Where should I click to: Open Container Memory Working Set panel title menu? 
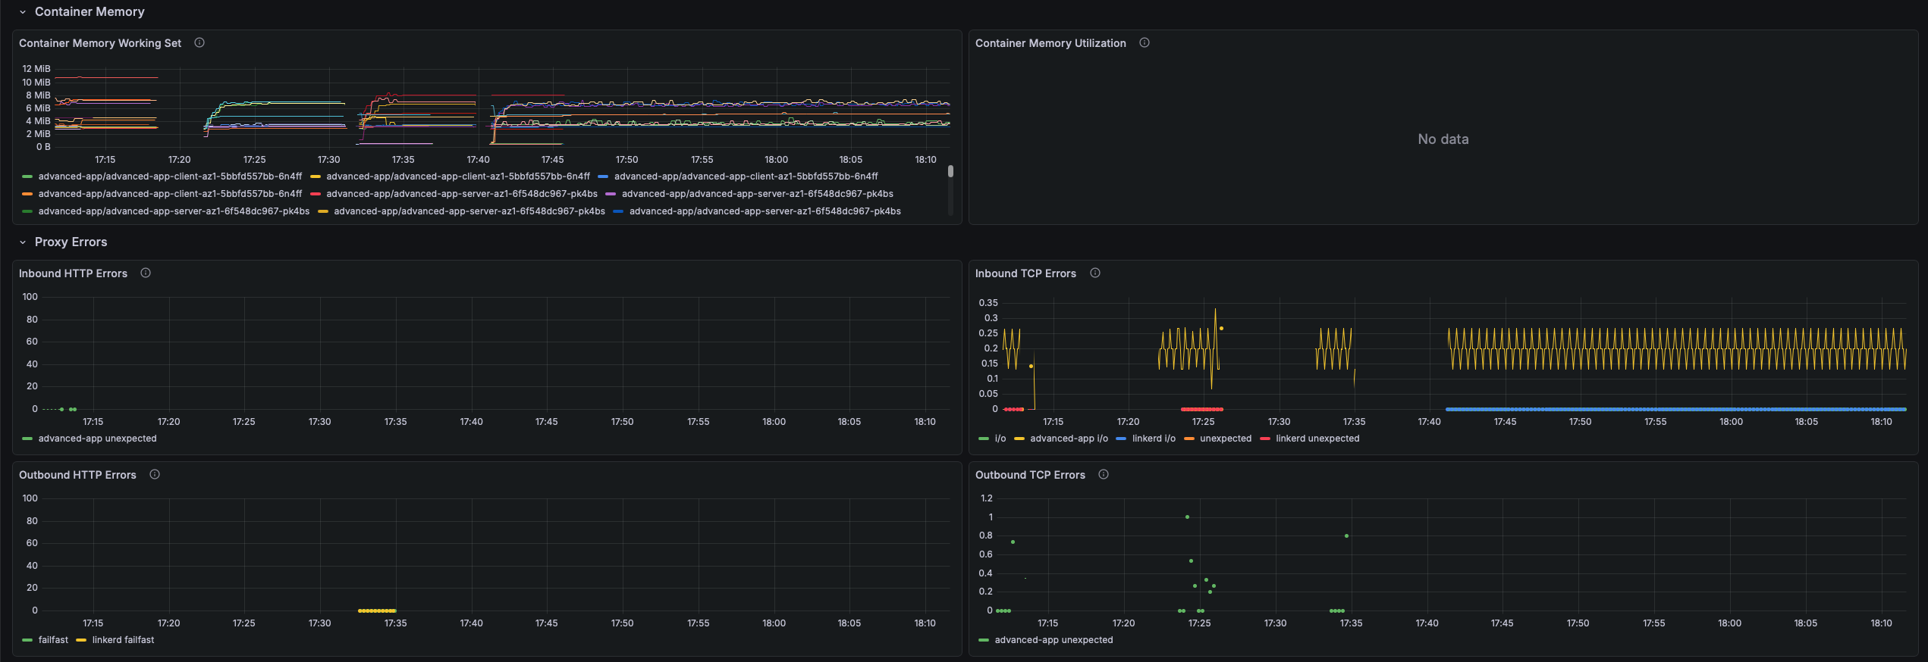100,43
